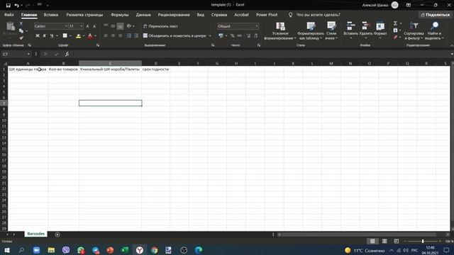Switch to the Данные ribbon tab

pos(143,15)
